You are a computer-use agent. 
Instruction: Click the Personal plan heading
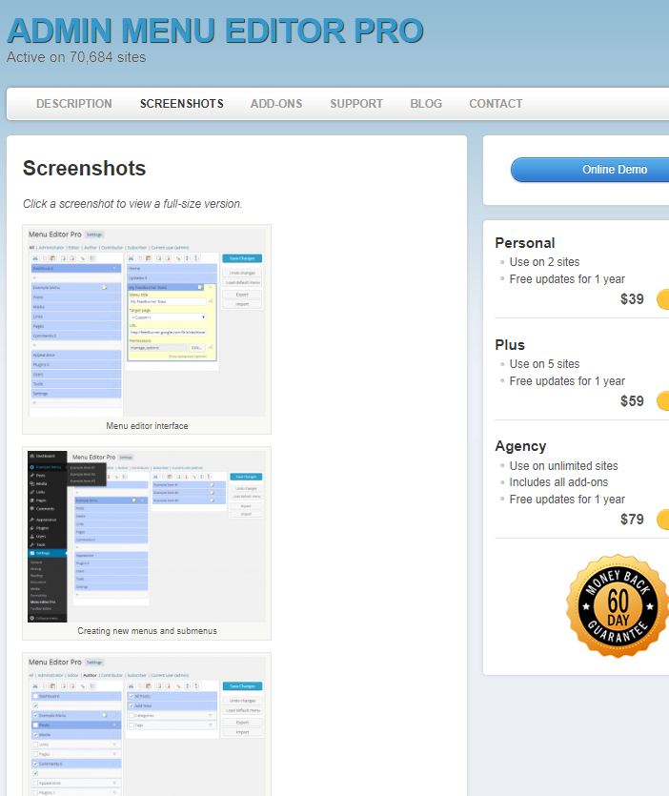click(x=525, y=243)
